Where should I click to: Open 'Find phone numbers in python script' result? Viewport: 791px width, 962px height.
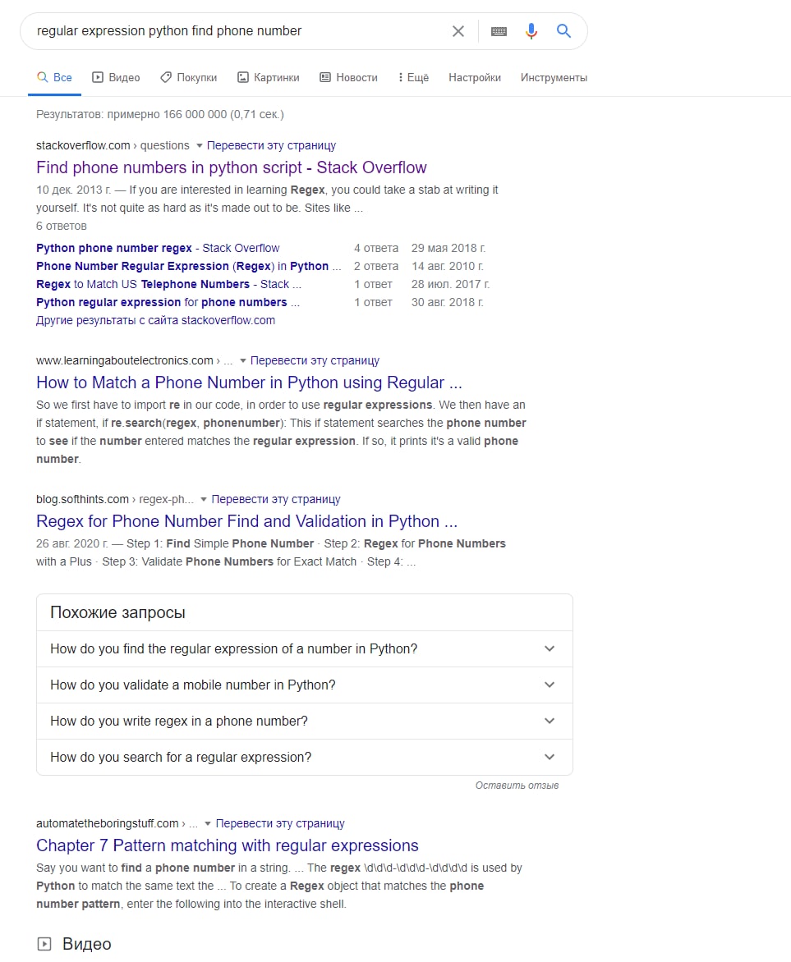pyautogui.click(x=232, y=167)
